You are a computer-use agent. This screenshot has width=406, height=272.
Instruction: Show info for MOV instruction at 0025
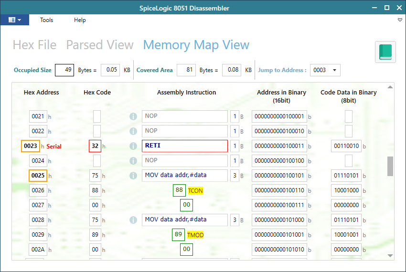coord(133,176)
